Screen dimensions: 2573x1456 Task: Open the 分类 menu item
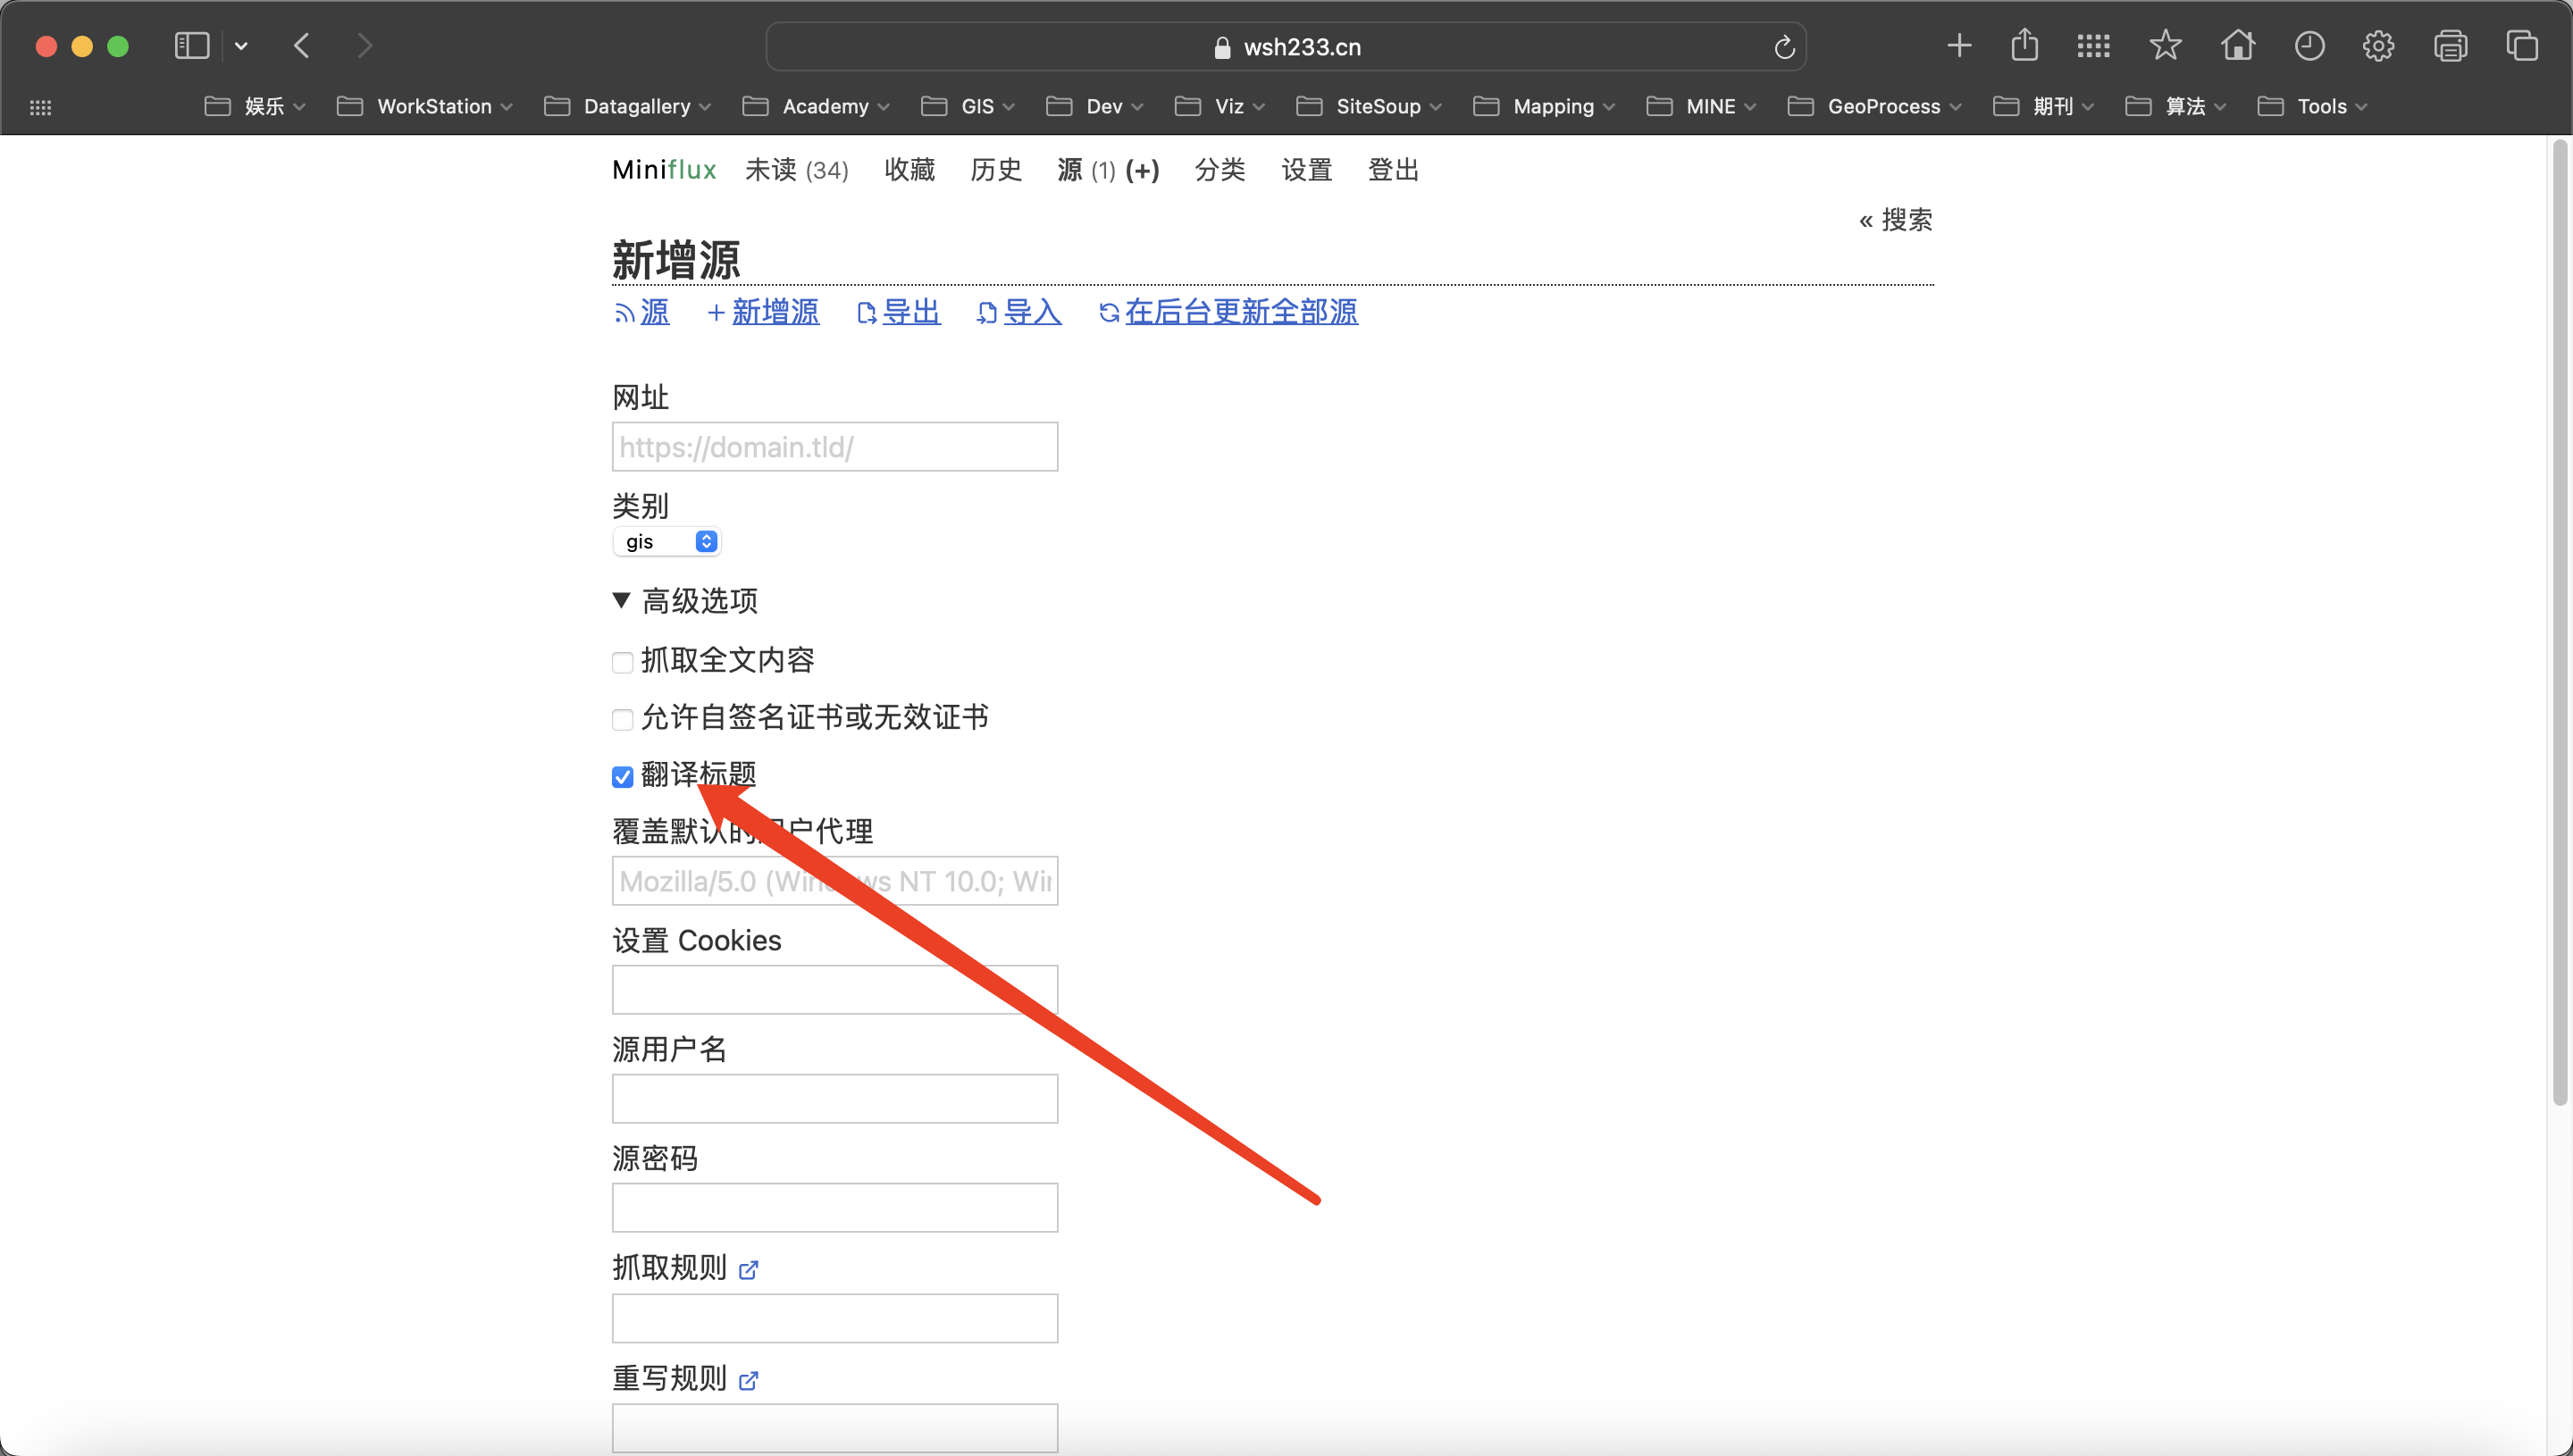[1220, 170]
